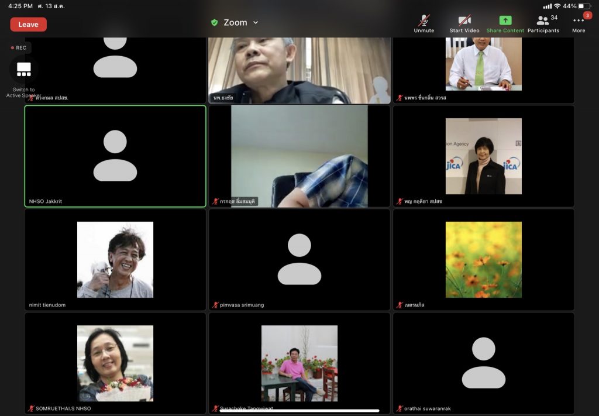Tap the Wi-Fi status icon
Viewport: 599px width, 416px height.
[x=557, y=6]
